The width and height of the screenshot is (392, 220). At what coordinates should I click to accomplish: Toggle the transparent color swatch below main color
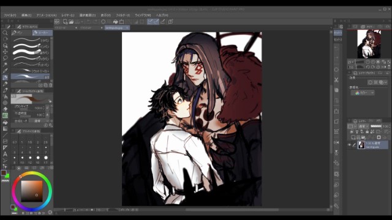coord(5,180)
